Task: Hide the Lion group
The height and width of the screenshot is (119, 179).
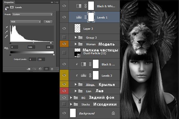Action: click(64, 91)
